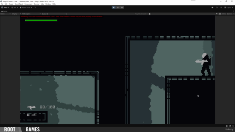
Task: Open the Asset Store dropdown
Action: coord(26,7)
